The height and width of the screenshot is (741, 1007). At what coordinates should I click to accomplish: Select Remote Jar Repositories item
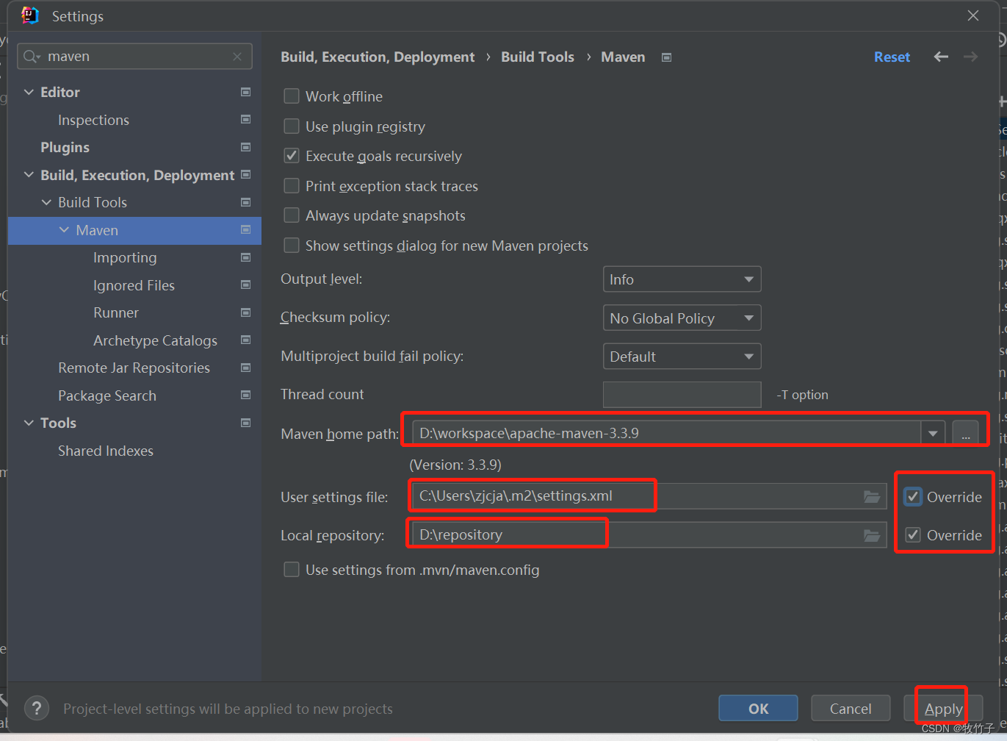pos(134,368)
